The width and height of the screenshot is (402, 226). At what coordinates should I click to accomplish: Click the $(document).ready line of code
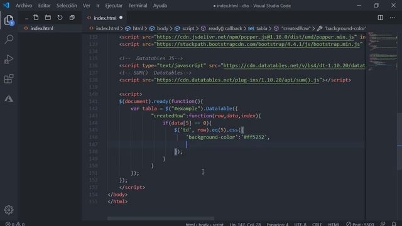click(x=161, y=102)
